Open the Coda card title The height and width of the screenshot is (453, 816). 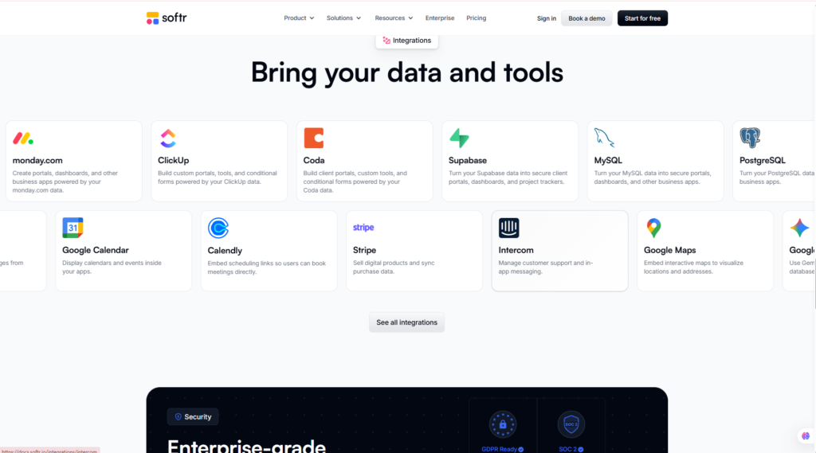pyautogui.click(x=314, y=160)
